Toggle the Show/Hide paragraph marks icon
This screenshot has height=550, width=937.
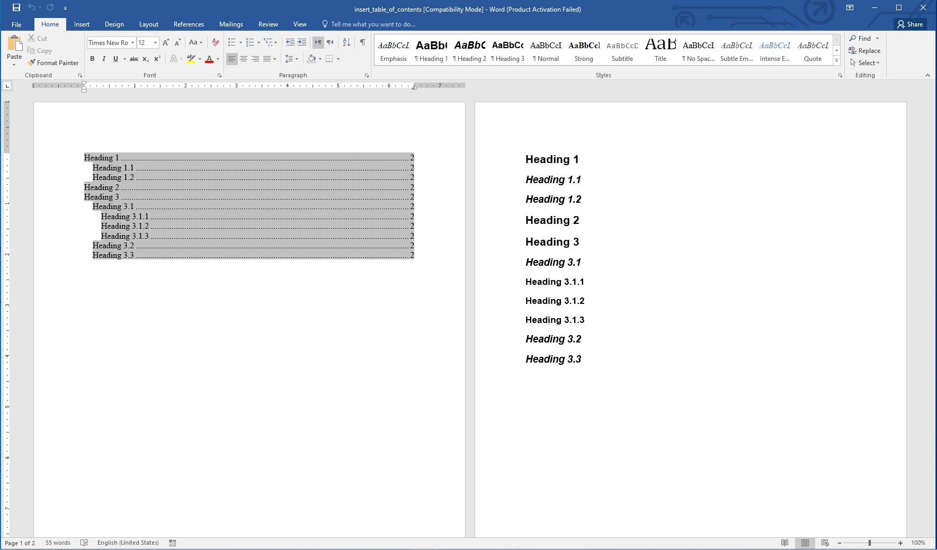(362, 42)
